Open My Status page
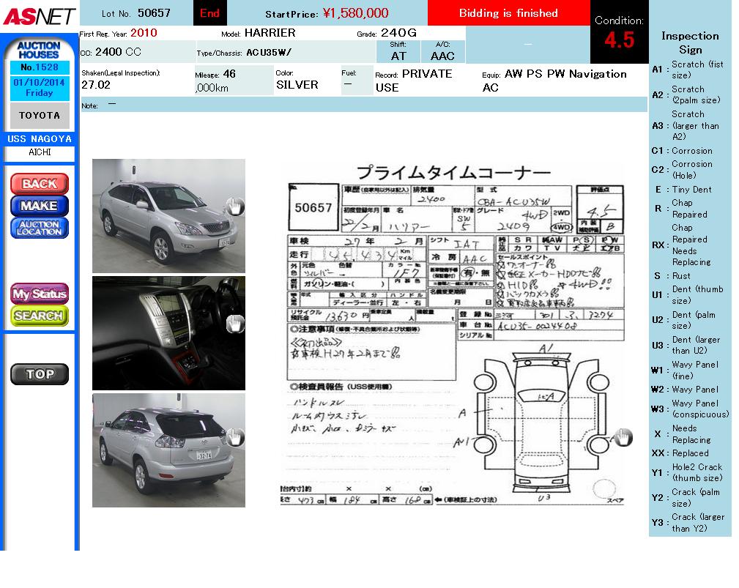Viewport: 739px width, 588px height. point(40,294)
